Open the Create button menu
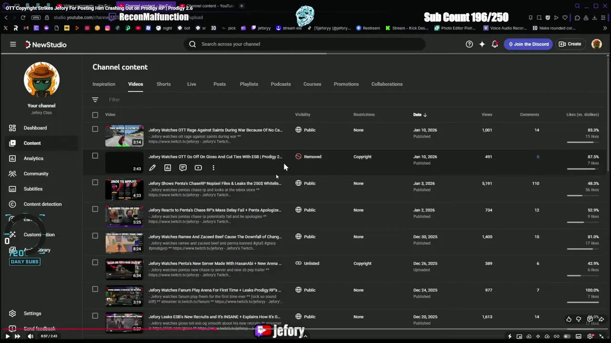The height and width of the screenshot is (343, 611). click(570, 44)
